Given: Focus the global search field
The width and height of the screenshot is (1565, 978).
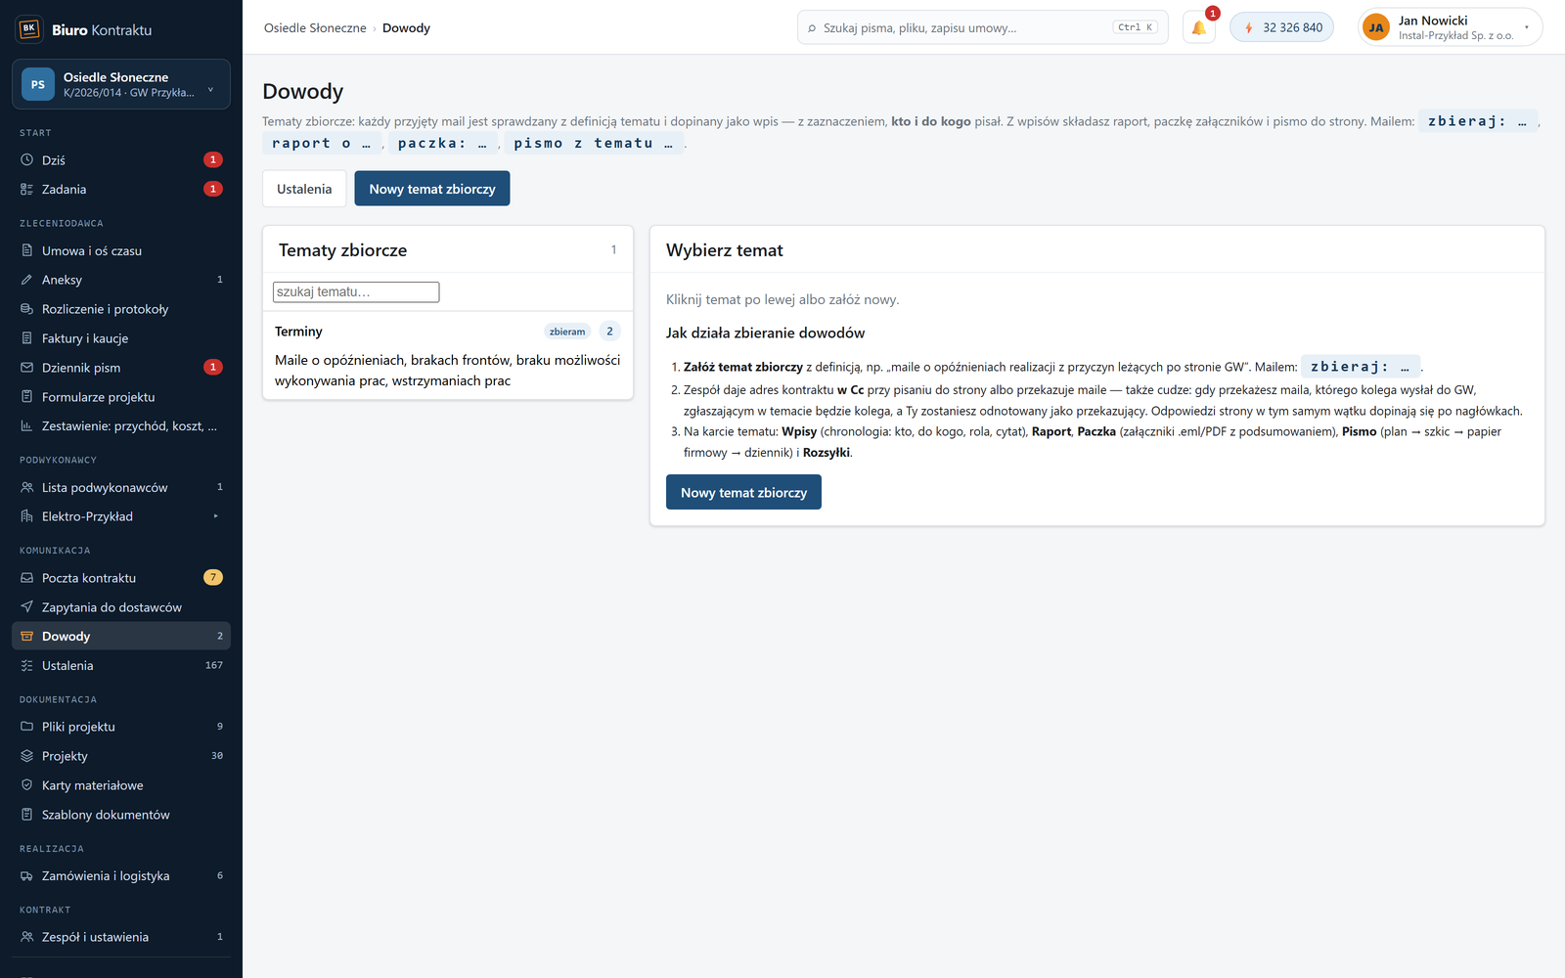Looking at the screenshot, I should click(x=983, y=27).
